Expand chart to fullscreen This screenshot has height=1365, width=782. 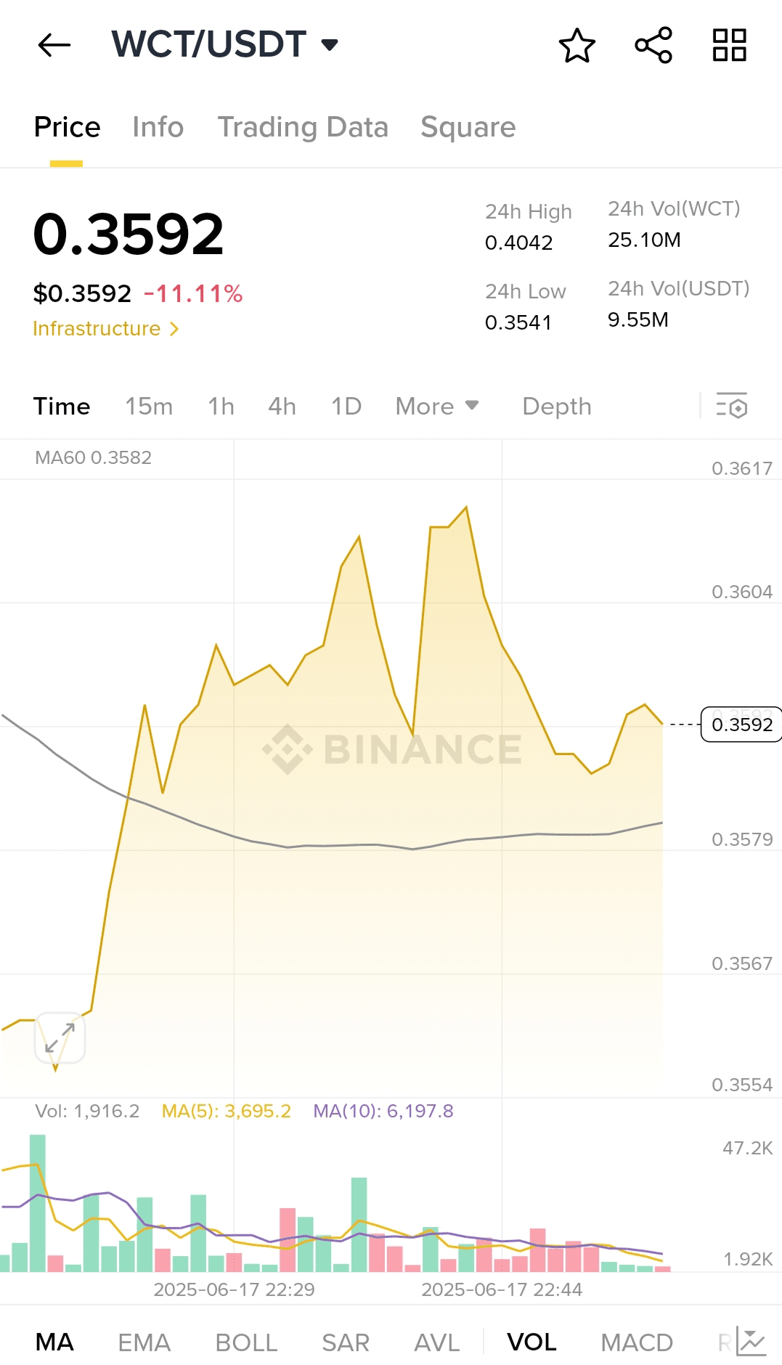pos(60,1038)
